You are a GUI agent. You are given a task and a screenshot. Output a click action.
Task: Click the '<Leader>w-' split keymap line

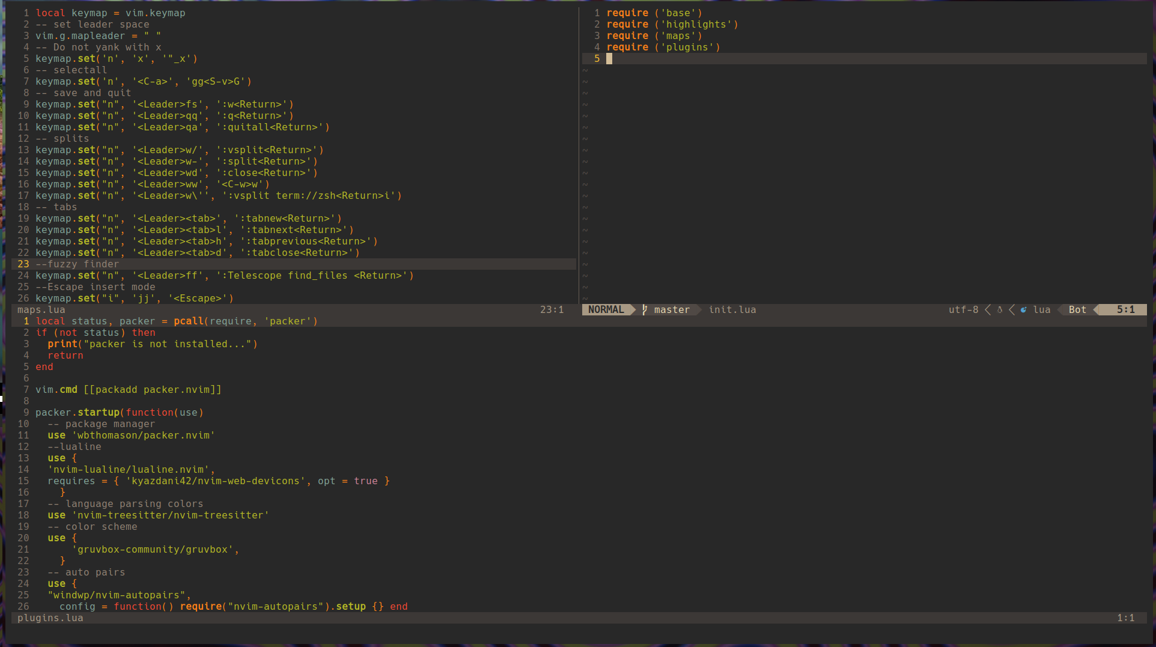(x=176, y=162)
